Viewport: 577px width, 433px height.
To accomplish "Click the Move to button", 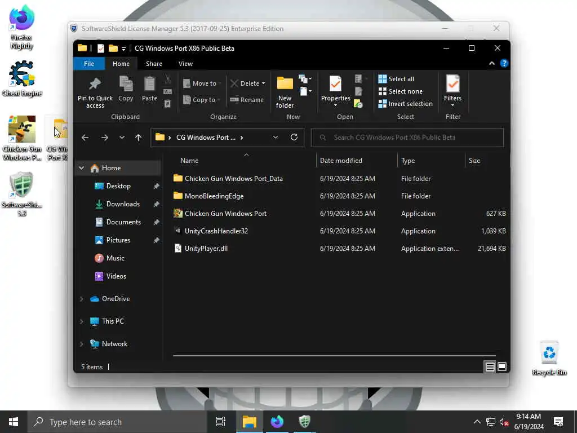I will [202, 83].
